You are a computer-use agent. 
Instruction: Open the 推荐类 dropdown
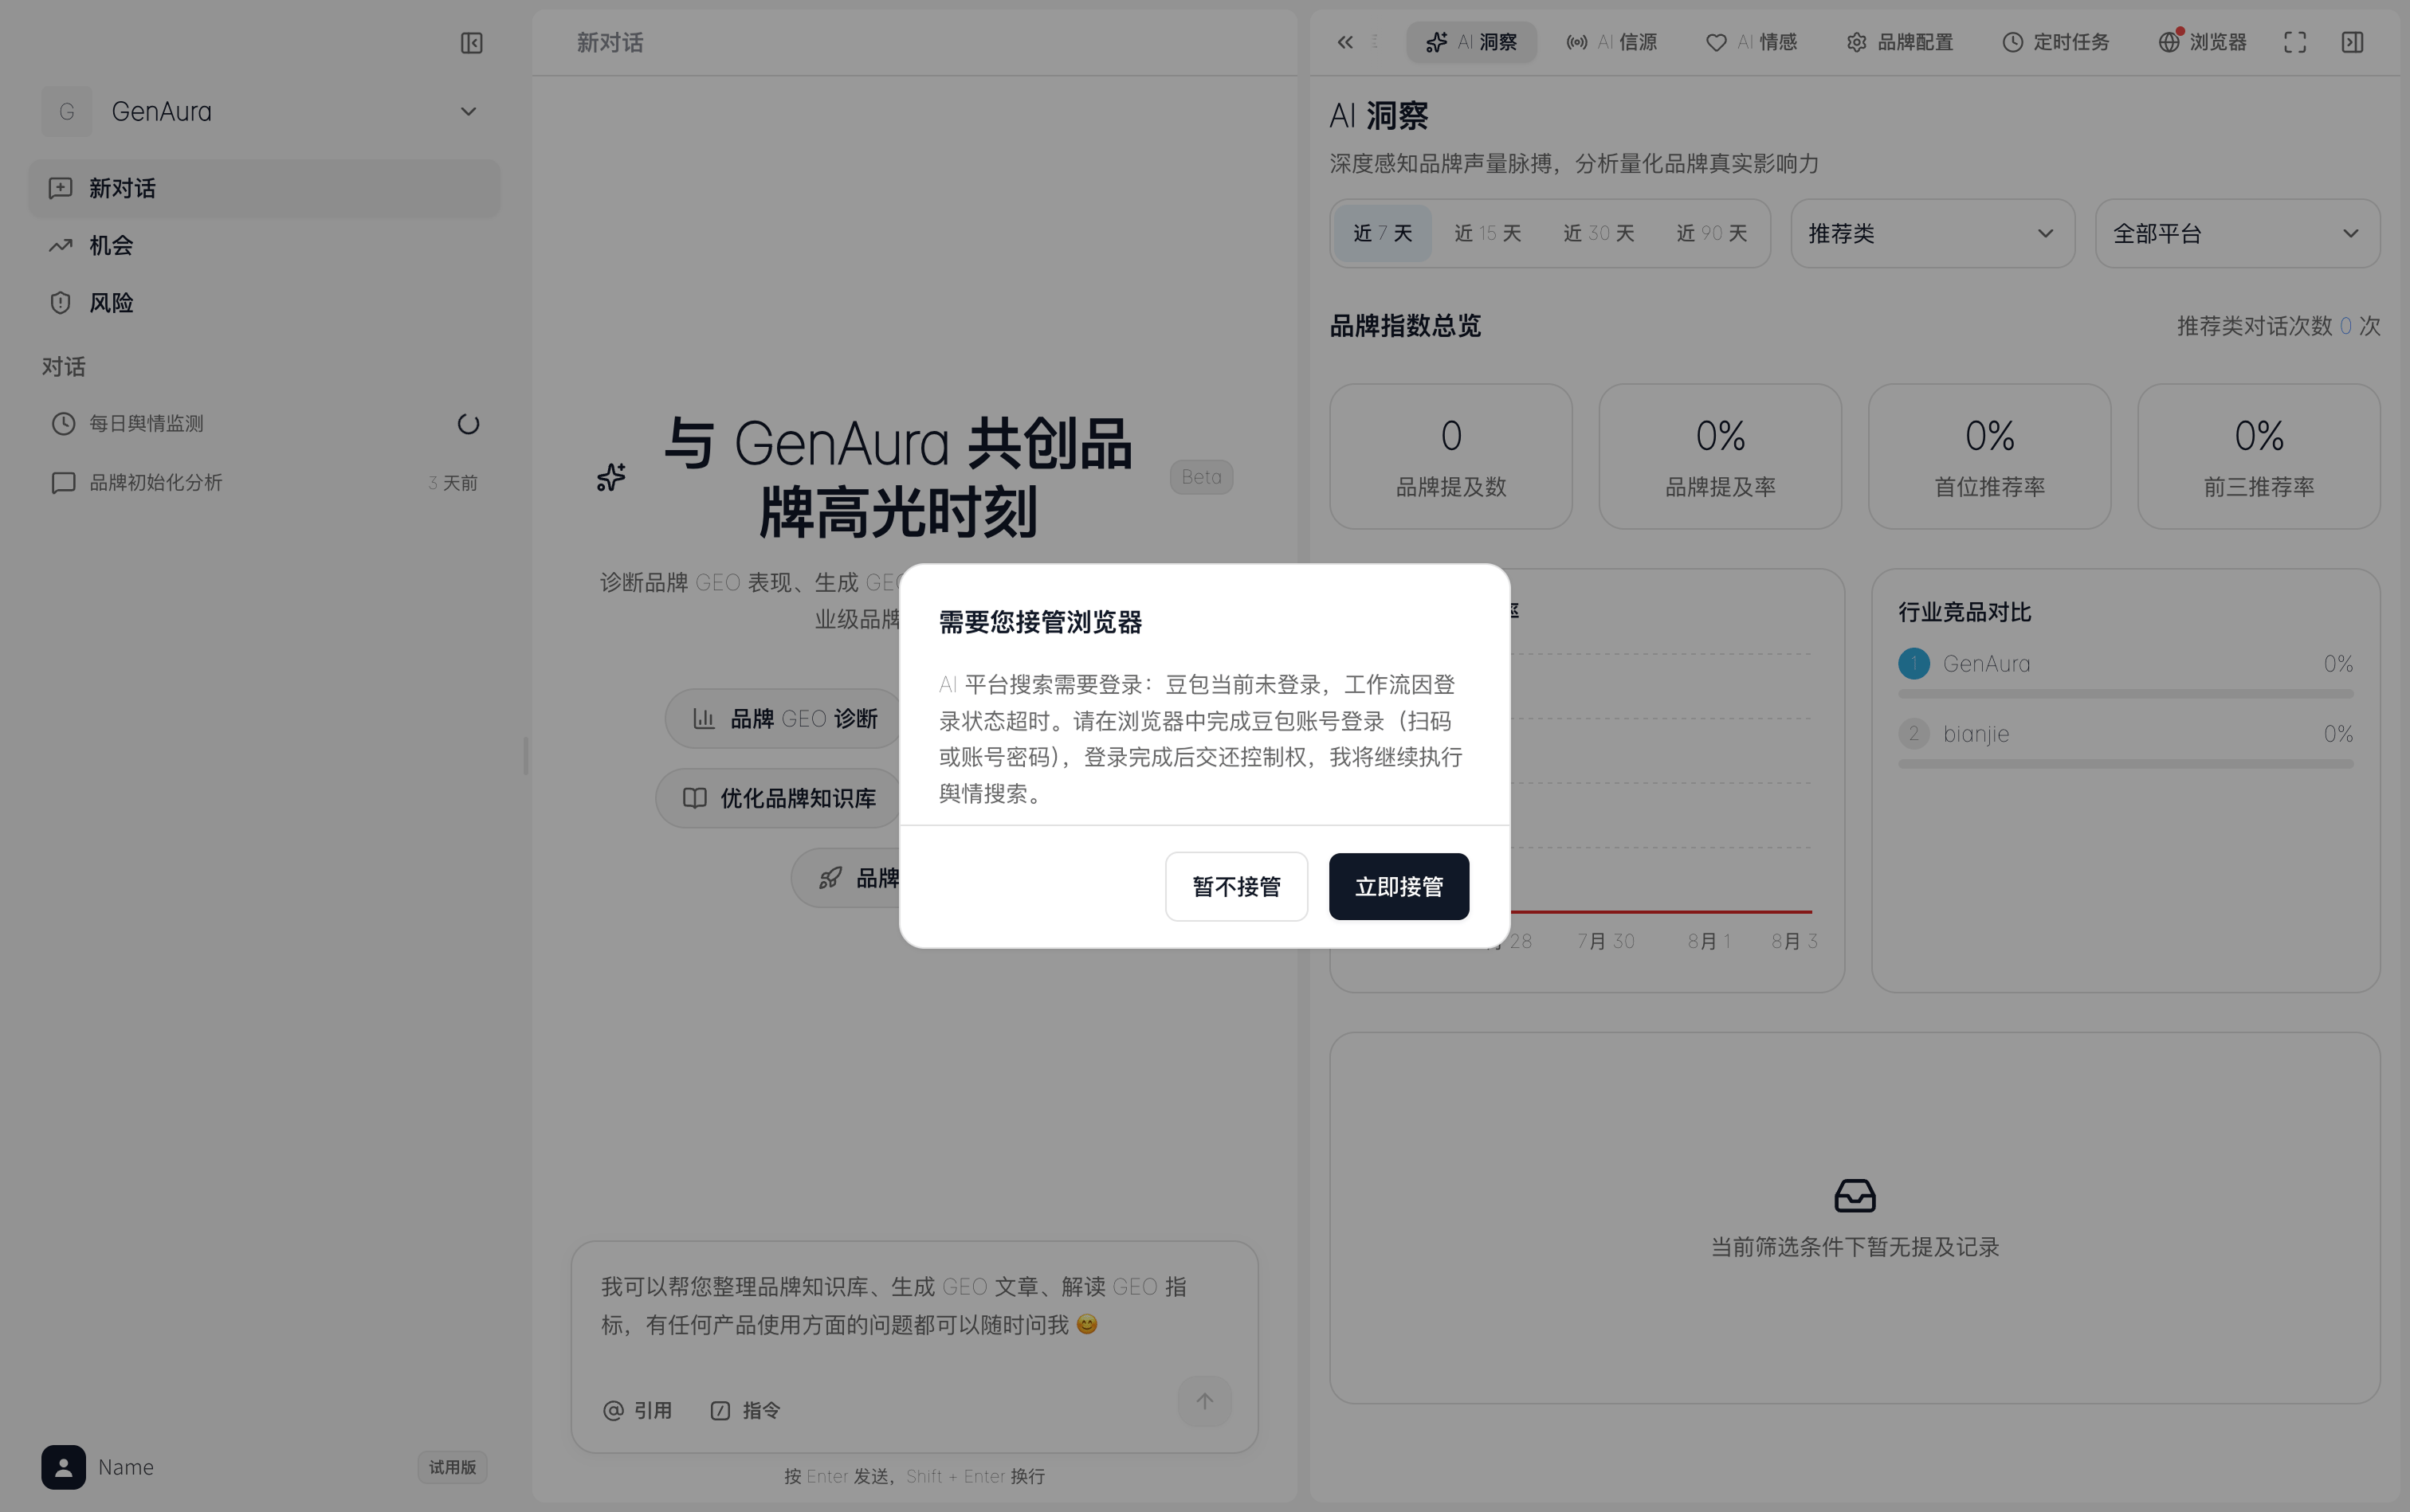pos(1932,233)
